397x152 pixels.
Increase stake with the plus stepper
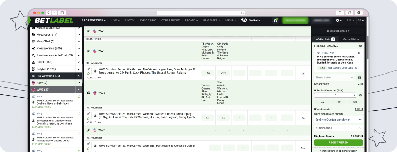[354, 95]
